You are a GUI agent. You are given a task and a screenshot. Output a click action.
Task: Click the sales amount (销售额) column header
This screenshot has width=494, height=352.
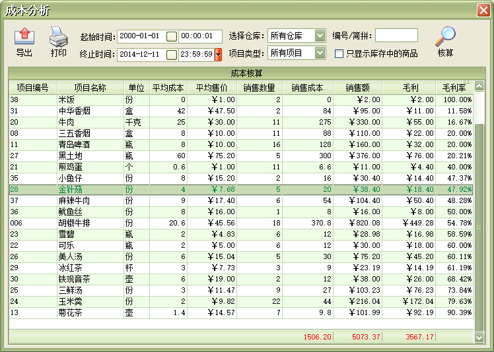point(357,88)
